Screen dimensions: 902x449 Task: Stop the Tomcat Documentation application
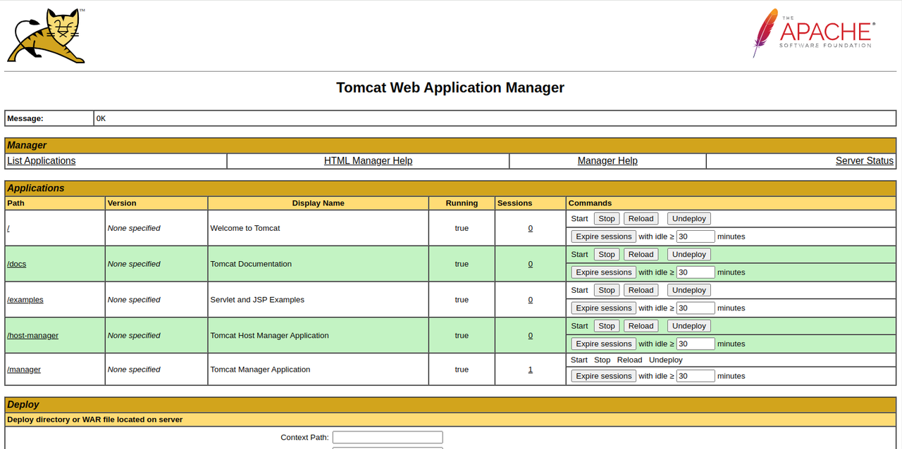pyautogui.click(x=607, y=254)
